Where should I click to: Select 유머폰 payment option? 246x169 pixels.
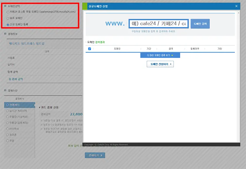(x=7, y=135)
